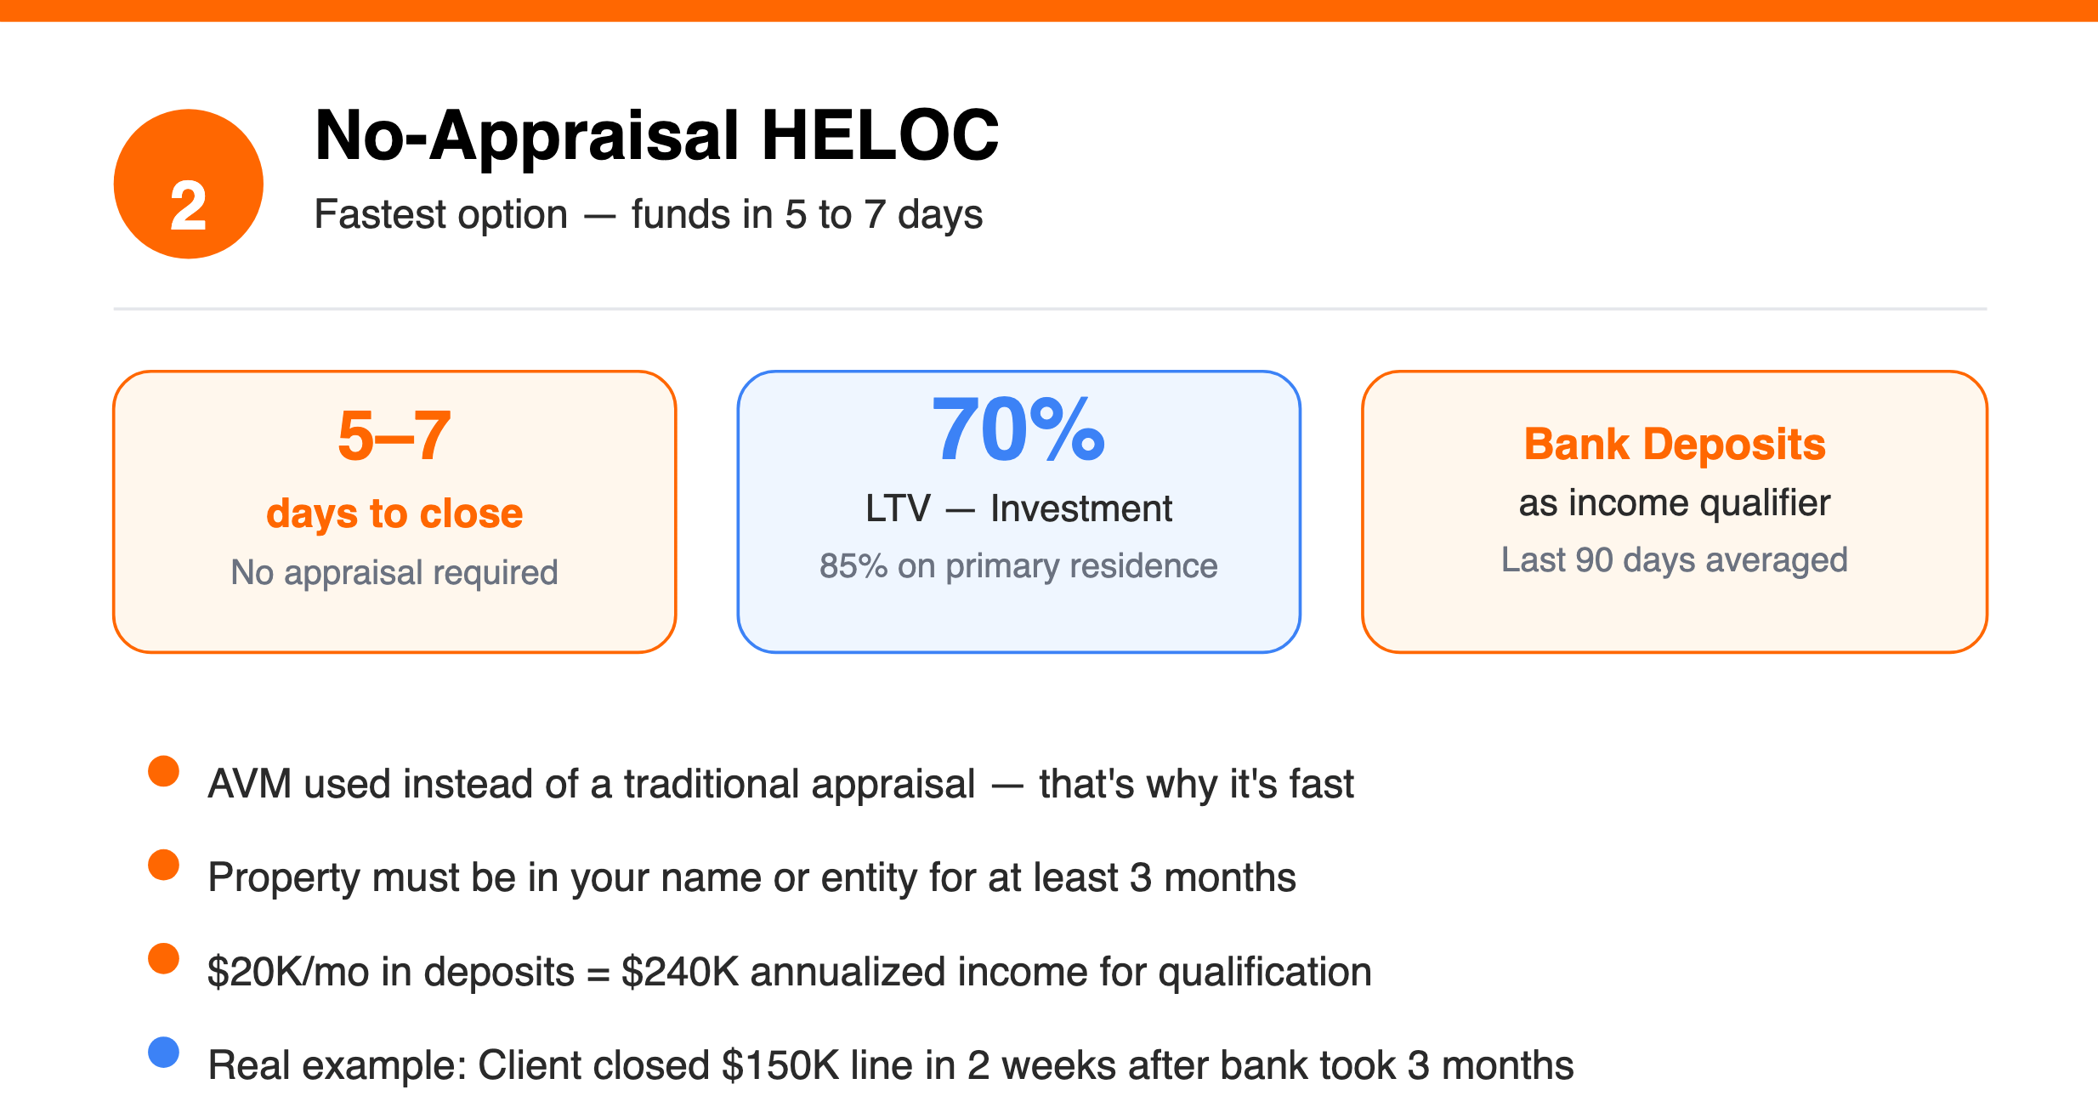Image resolution: width=2098 pixels, height=1107 pixels.
Task: Click the blue bullet beside Real example
Action: click(163, 1052)
